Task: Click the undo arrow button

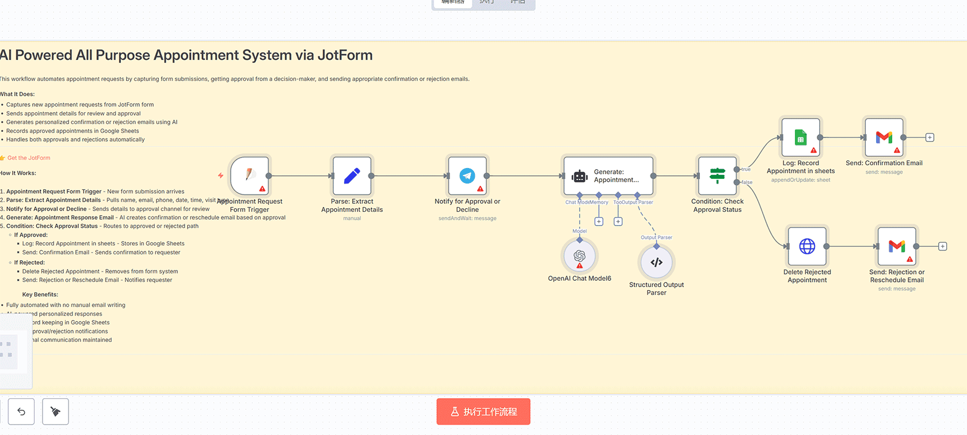Action: (x=21, y=411)
